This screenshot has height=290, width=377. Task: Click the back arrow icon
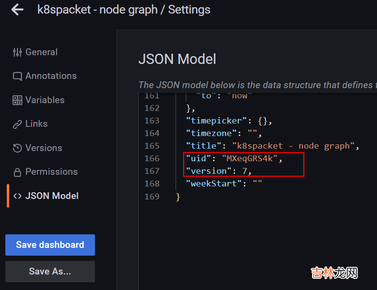click(x=17, y=10)
